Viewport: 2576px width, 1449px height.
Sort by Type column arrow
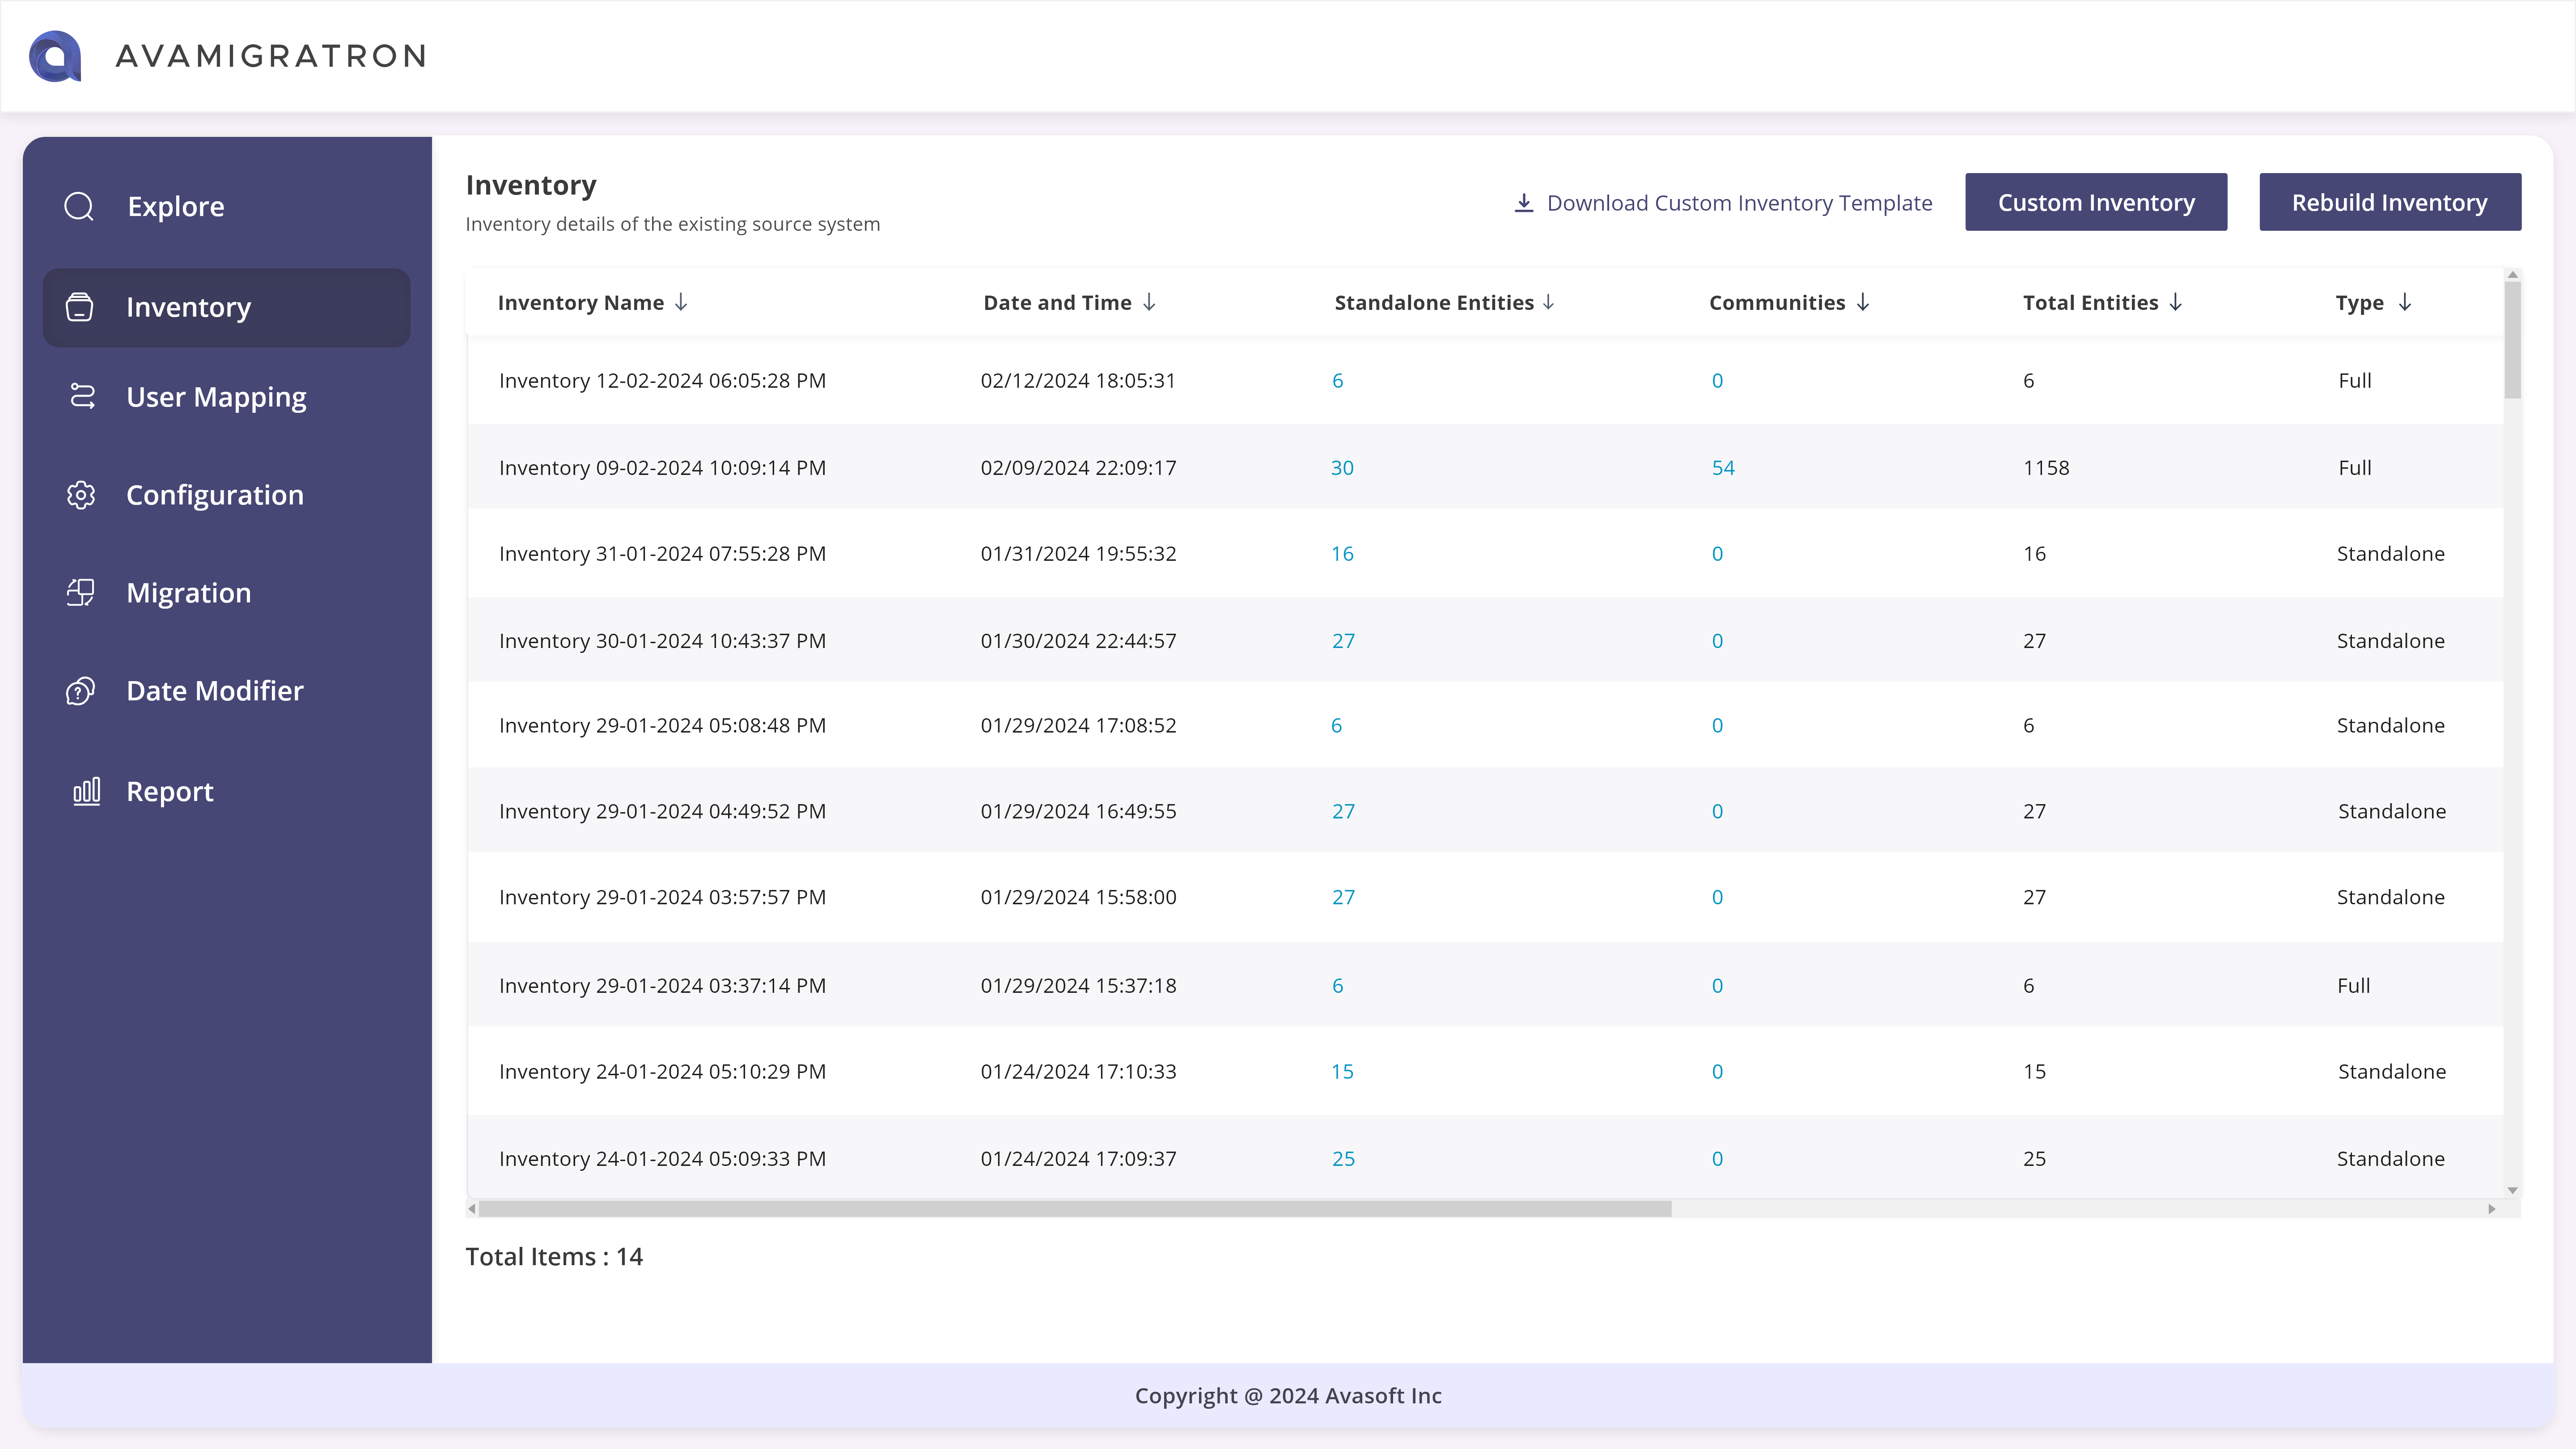[2405, 302]
